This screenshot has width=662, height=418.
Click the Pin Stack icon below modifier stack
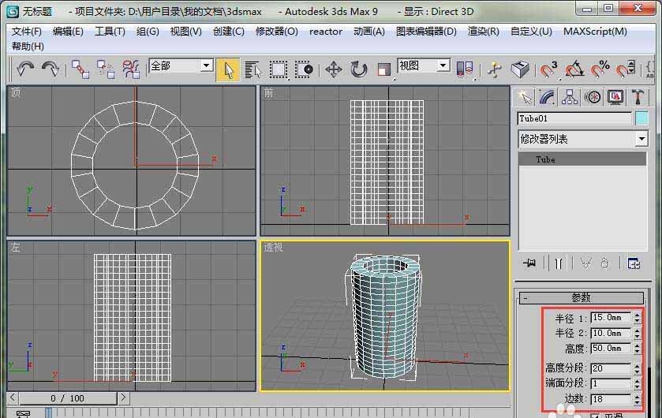(x=529, y=263)
